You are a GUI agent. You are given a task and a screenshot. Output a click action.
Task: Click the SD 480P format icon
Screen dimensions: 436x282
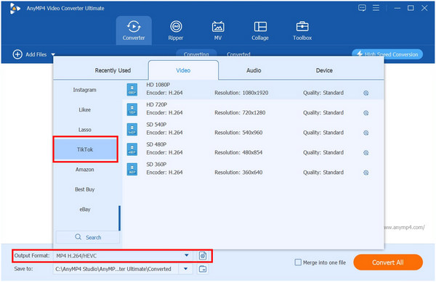click(x=132, y=149)
